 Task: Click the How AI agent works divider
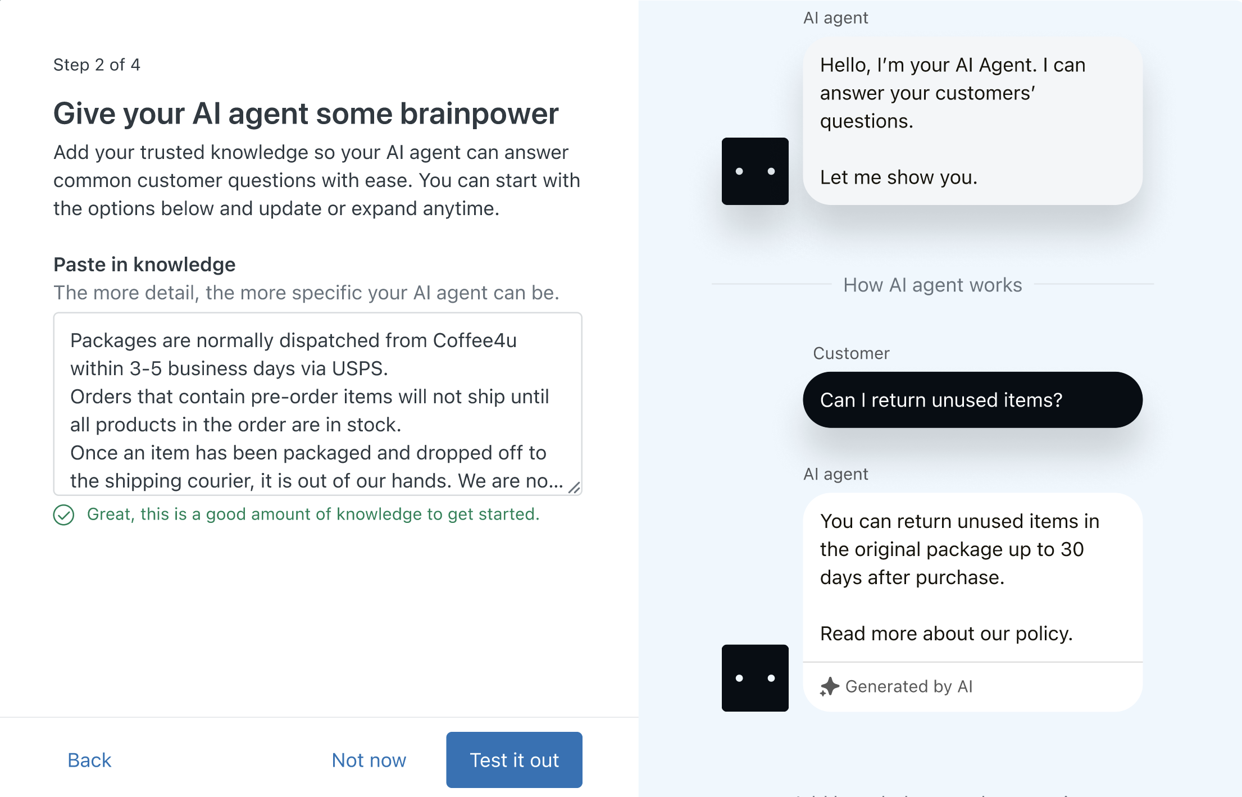pos(932,285)
